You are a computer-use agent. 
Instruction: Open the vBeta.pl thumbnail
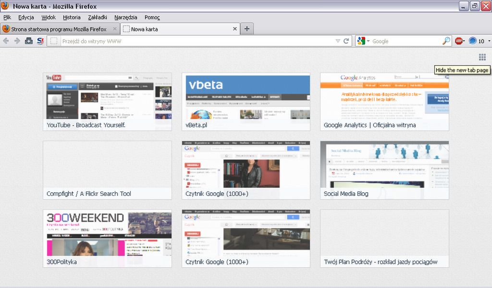(x=246, y=102)
